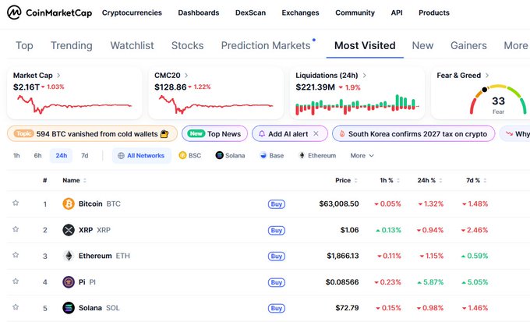Star XRP to add to watchlist
530x322 pixels.
tap(16, 229)
